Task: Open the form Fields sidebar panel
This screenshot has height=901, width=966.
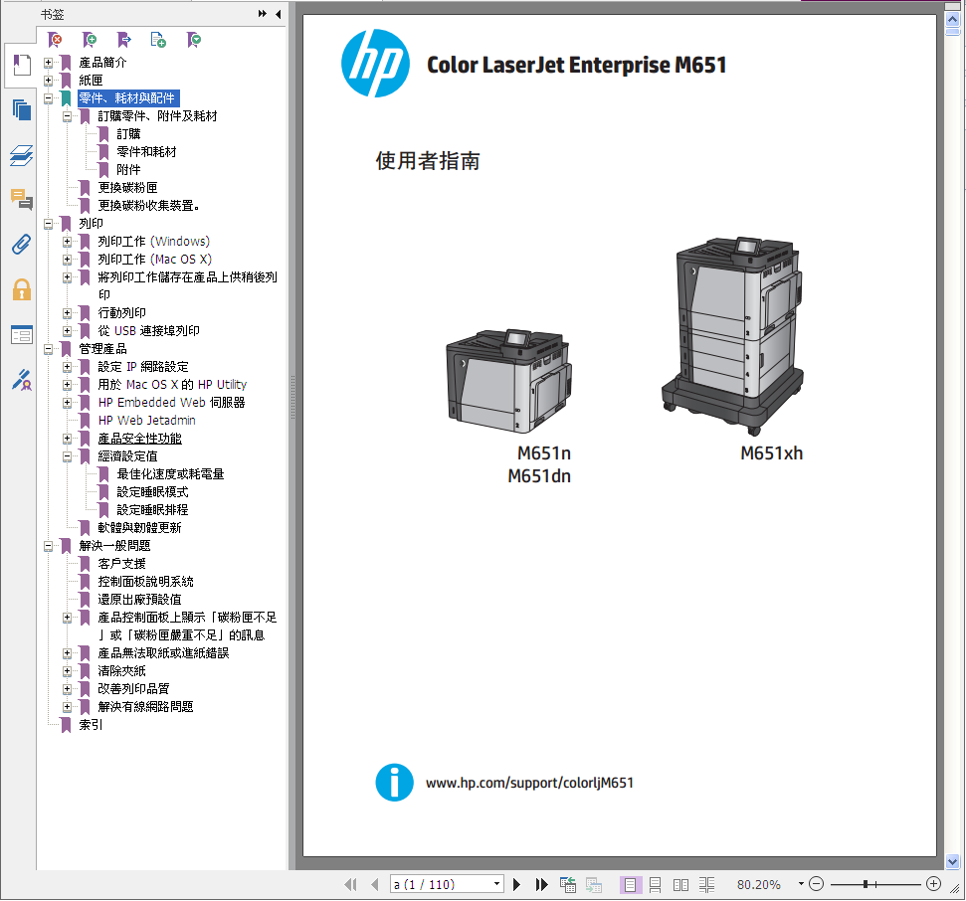Action: tap(22, 335)
